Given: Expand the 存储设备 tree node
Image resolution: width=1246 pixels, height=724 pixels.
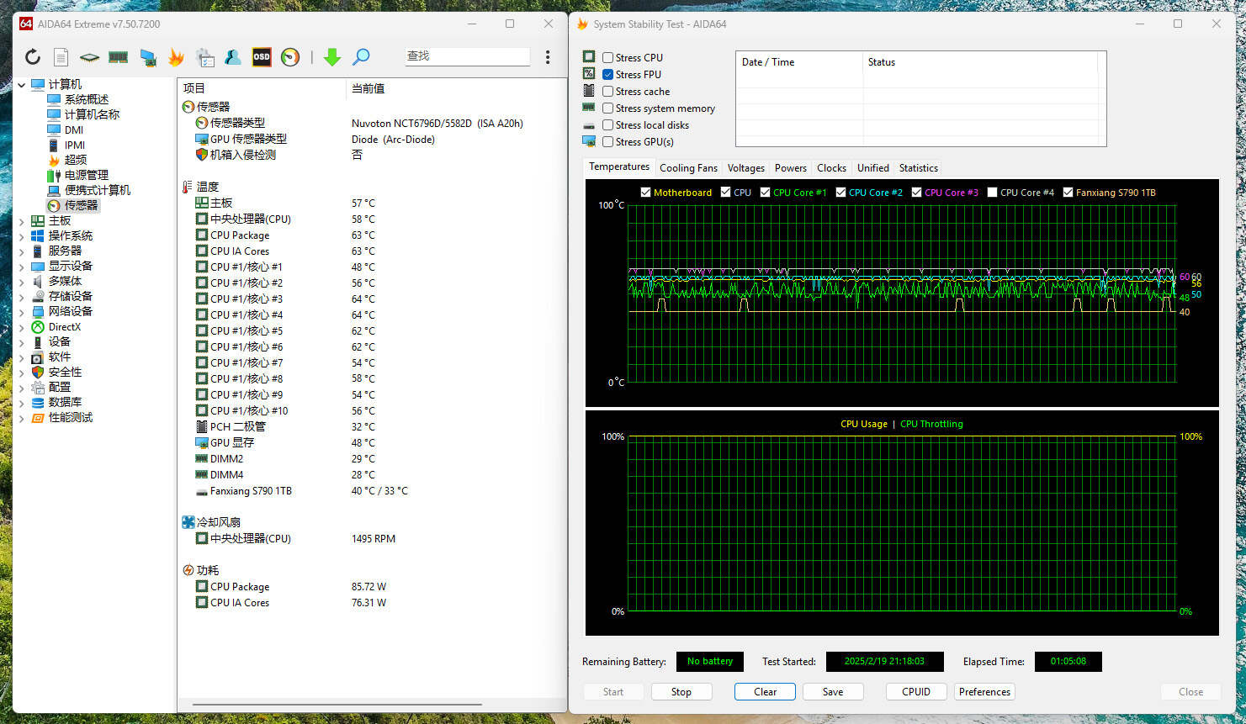Looking at the screenshot, I should tap(22, 297).
